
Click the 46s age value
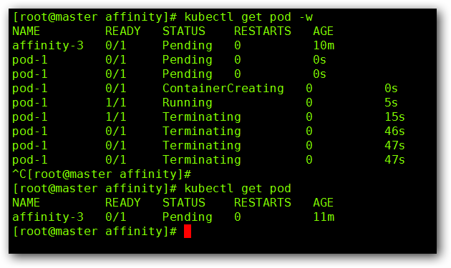coord(394,131)
